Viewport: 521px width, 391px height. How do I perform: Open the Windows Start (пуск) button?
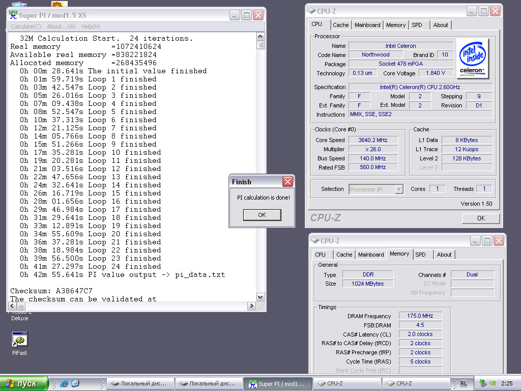coord(24,383)
